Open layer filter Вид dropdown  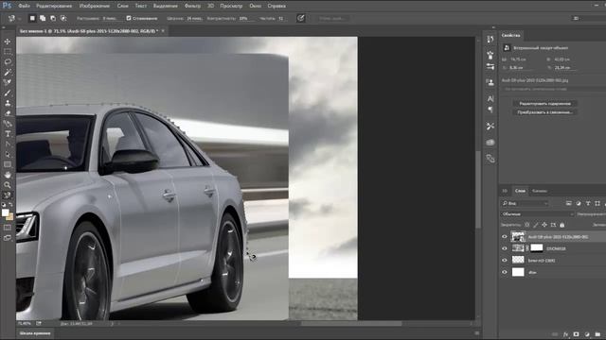(x=526, y=203)
